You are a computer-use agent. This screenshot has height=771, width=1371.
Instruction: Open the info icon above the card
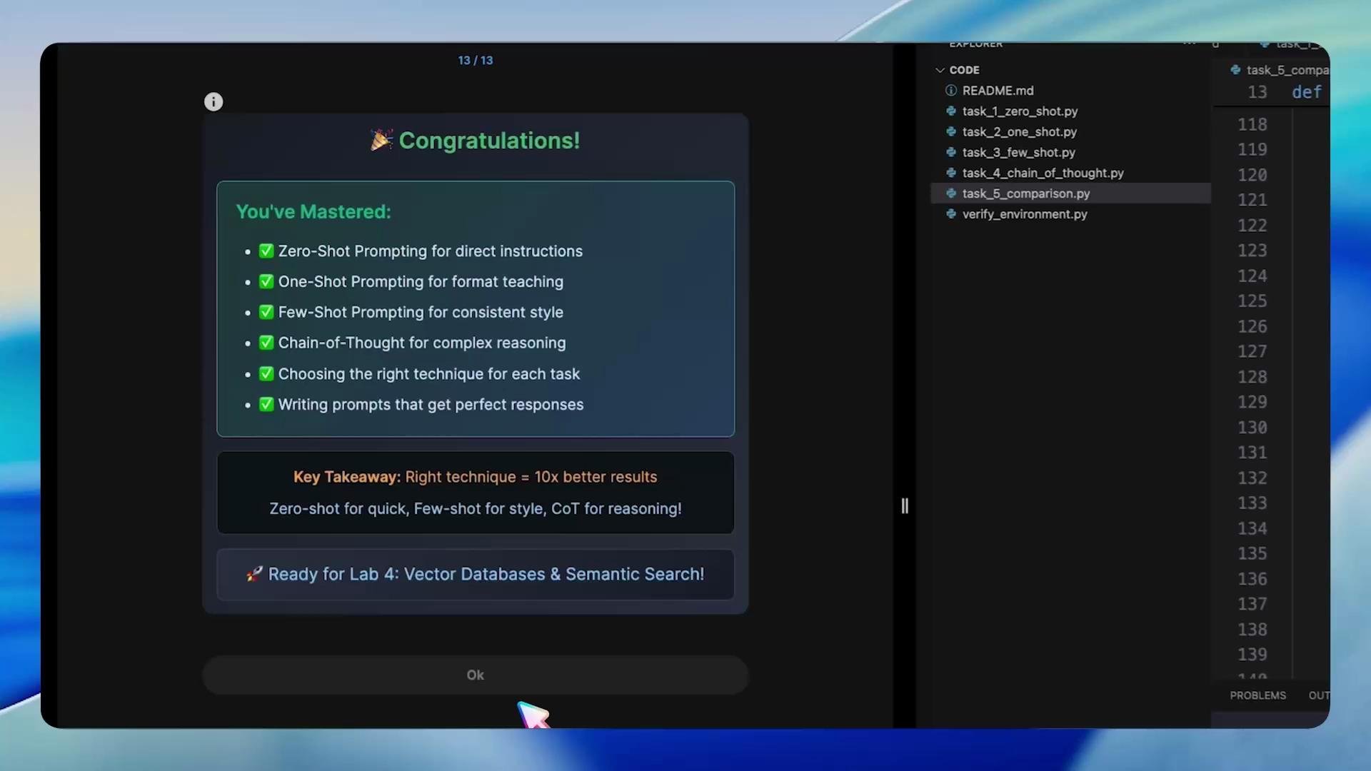[214, 101]
